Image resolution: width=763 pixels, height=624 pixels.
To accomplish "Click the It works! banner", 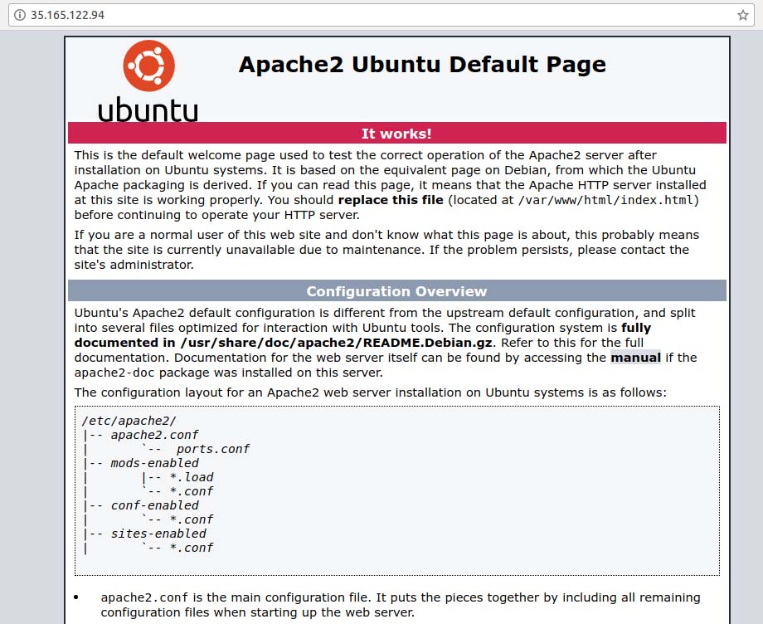I will tap(396, 133).
